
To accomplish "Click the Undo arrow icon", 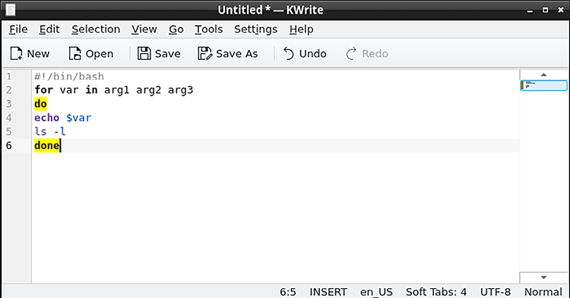I will (289, 54).
